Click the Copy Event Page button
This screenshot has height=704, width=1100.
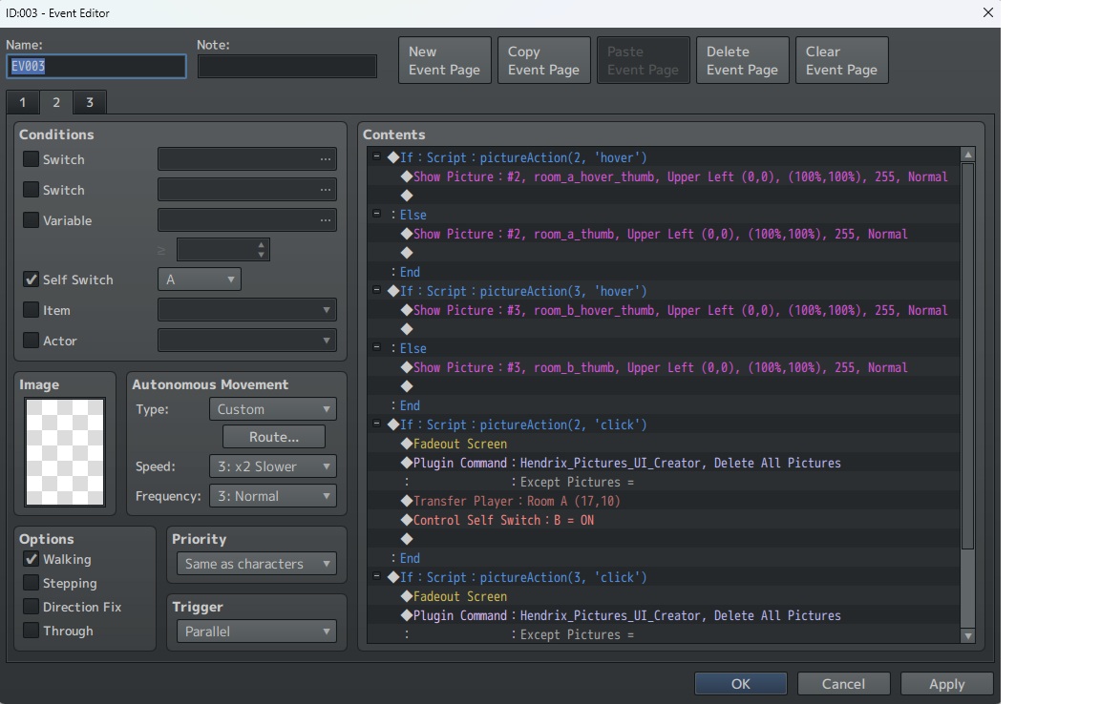543,60
